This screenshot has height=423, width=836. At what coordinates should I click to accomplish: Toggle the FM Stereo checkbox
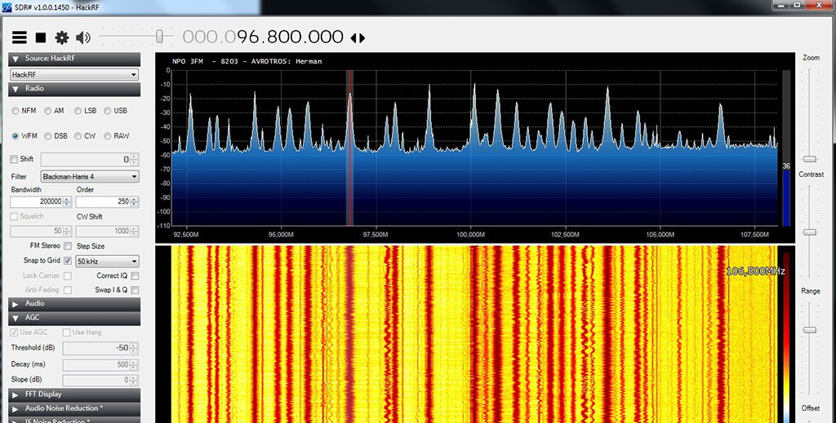[69, 246]
